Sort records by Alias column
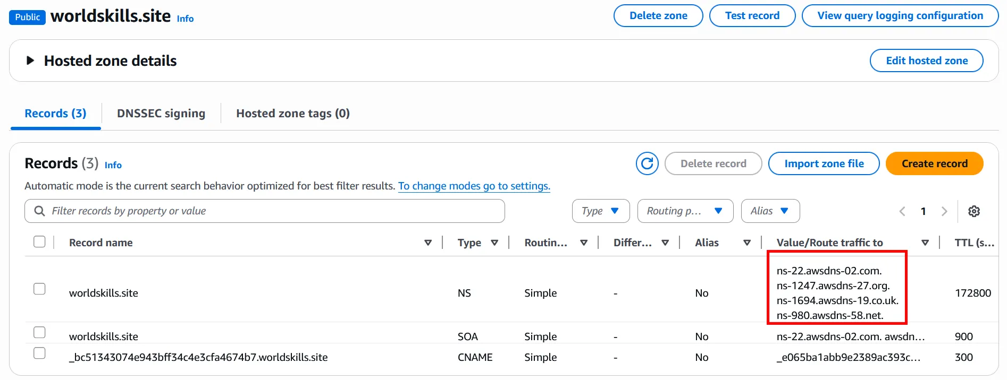 tap(747, 243)
